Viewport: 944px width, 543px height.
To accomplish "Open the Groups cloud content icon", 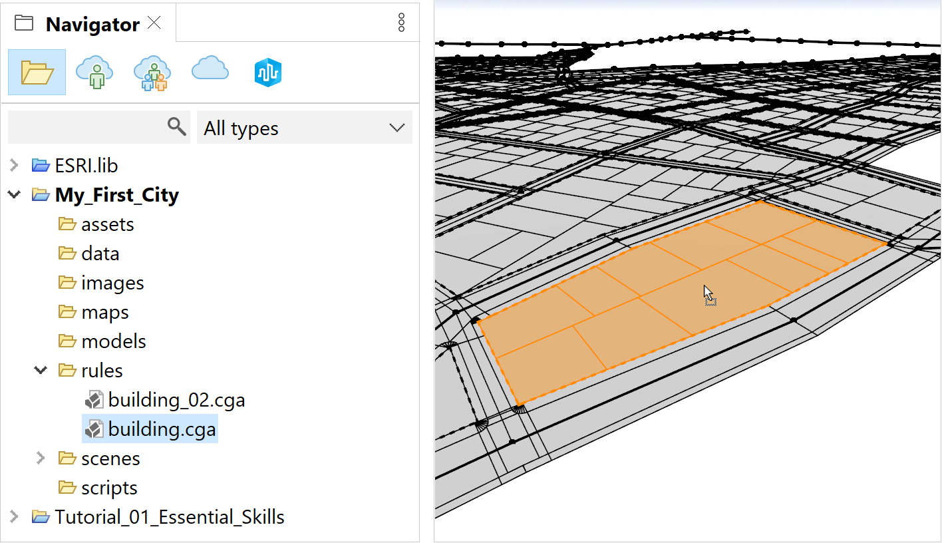I will (x=152, y=72).
